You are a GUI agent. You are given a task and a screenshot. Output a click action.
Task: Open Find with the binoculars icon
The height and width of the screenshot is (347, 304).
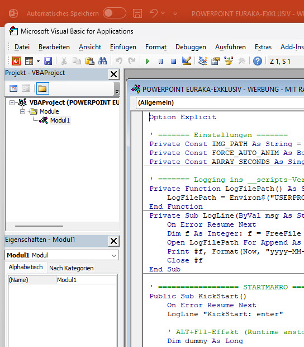(102, 61)
